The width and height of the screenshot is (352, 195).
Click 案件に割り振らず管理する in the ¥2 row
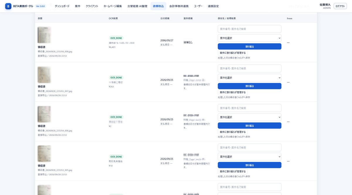click(x=233, y=132)
